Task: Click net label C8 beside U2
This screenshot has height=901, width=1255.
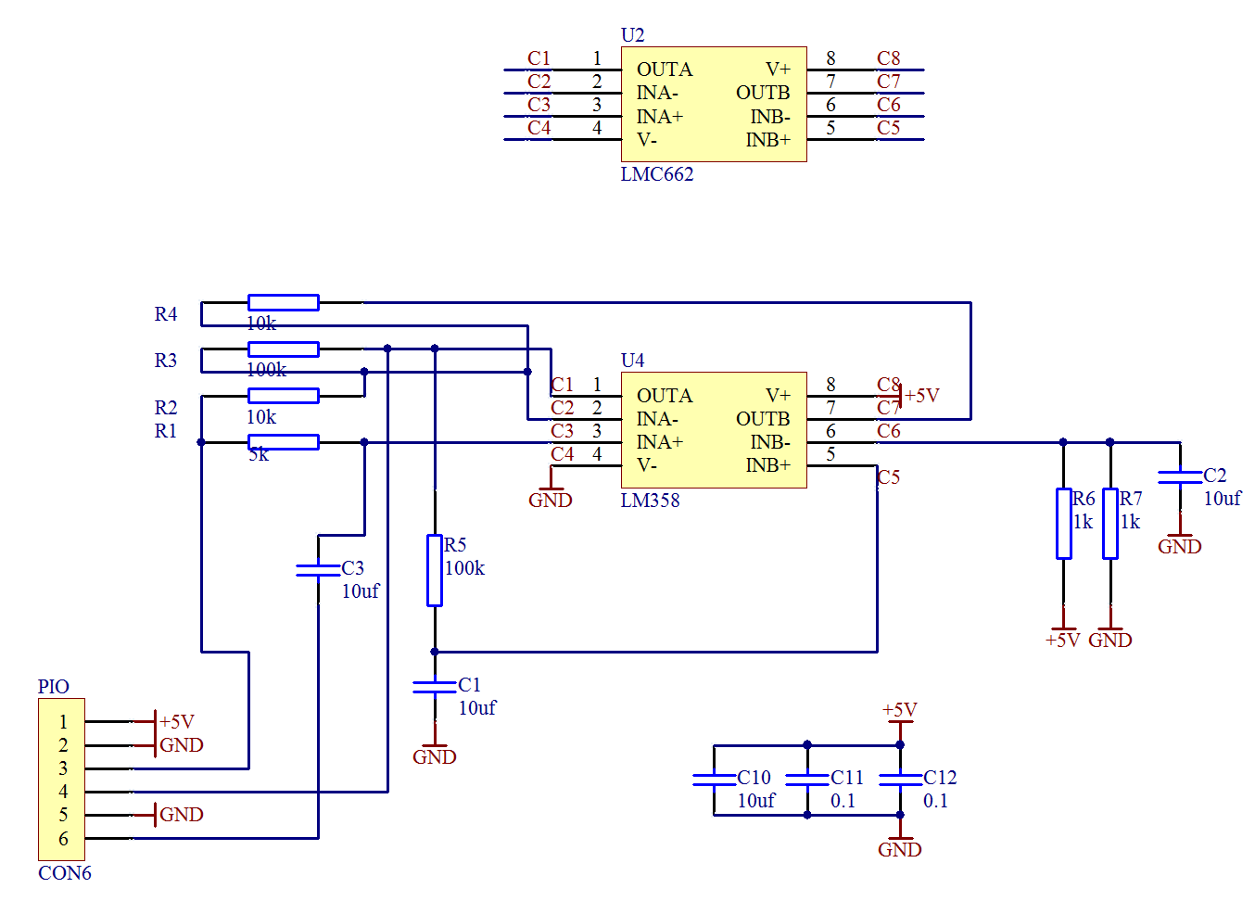Action: [x=889, y=58]
